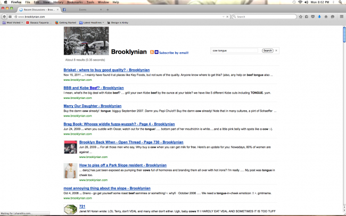The height and width of the screenshot is (216, 346).
Task: Switch to the Facebook Events tab
Action: tap(83, 10)
